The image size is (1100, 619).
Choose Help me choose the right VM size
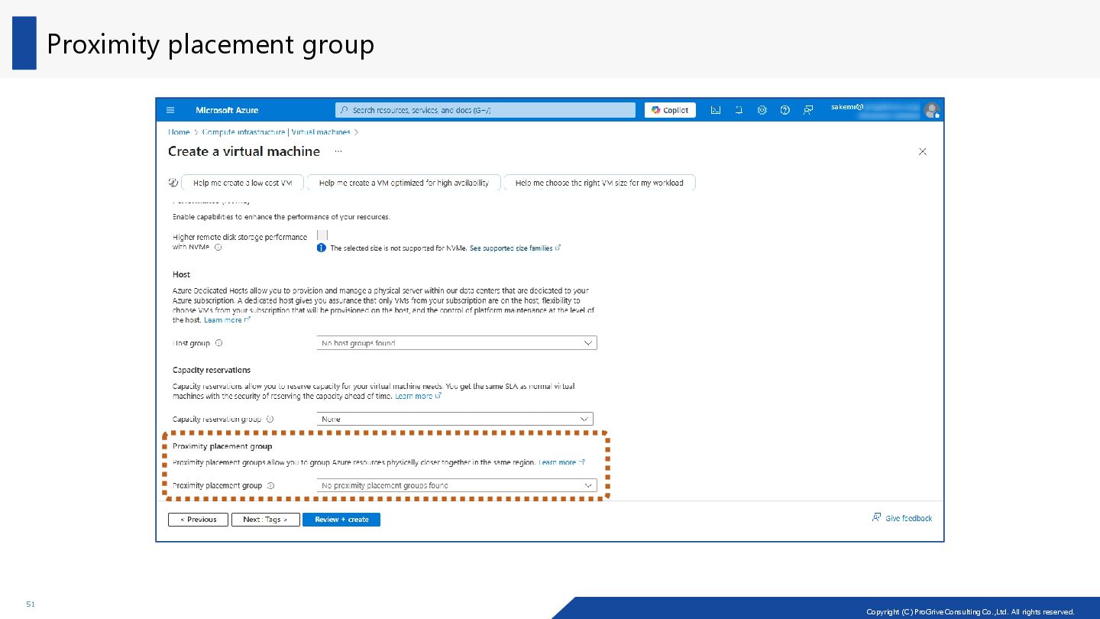600,183
